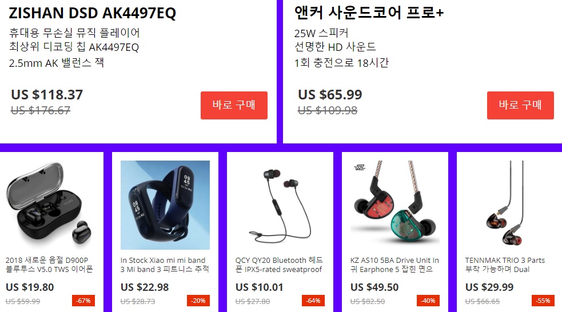This screenshot has width=562, height=312.
Task: Click the US $118.37 price
Action: [47, 95]
